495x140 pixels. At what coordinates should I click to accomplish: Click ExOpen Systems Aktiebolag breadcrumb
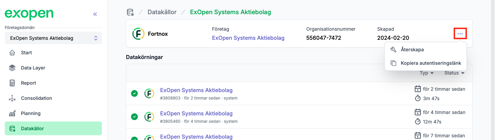coord(231,12)
